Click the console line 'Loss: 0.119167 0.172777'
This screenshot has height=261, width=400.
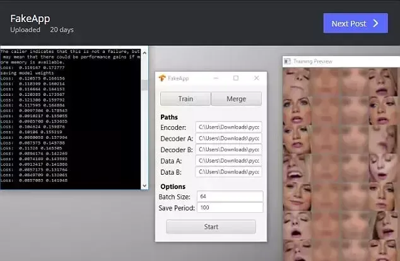32,67
